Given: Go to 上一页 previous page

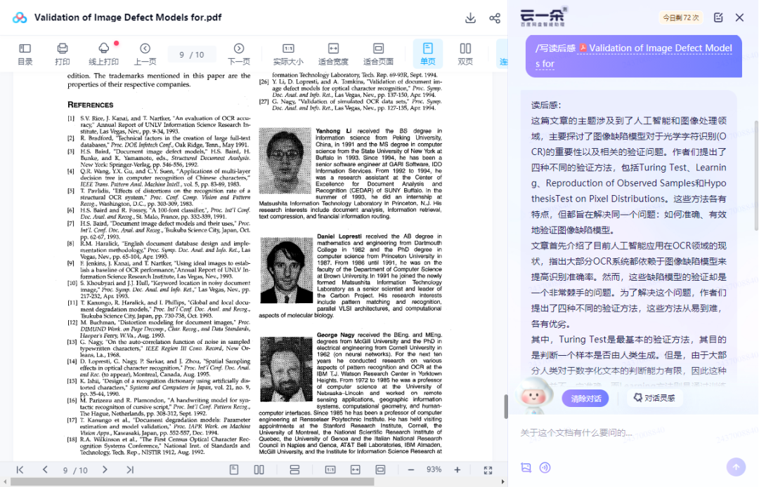Looking at the screenshot, I should 145,54.
